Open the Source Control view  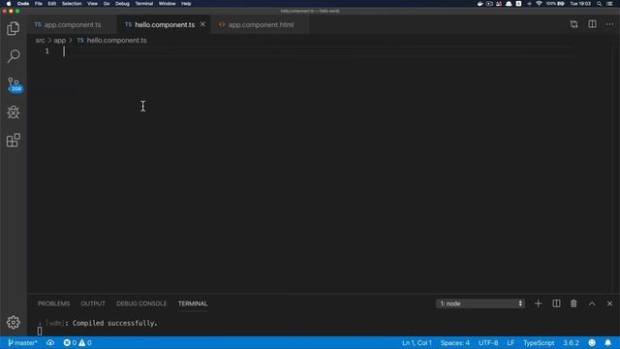(x=15, y=84)
